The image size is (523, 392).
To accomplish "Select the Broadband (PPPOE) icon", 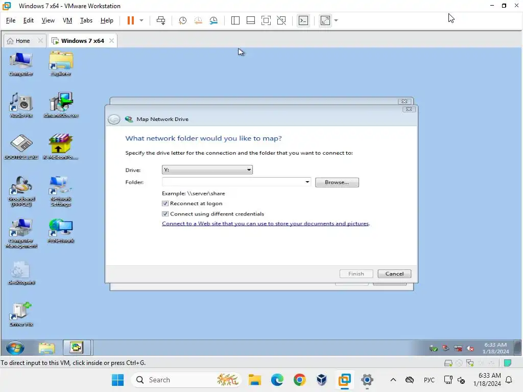I will [21, 192].
